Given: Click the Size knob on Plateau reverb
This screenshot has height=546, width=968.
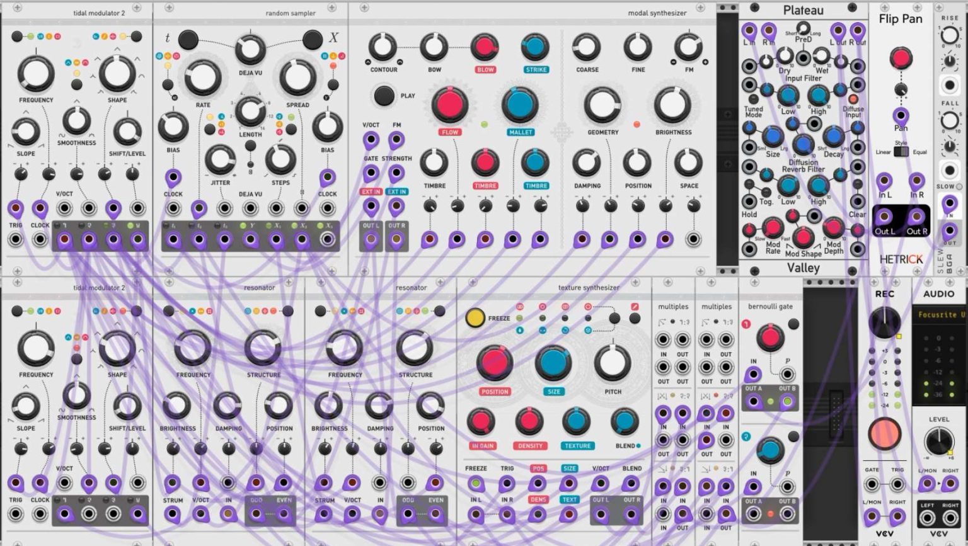Looking at the screenshot, I should (x=773, y=136).
